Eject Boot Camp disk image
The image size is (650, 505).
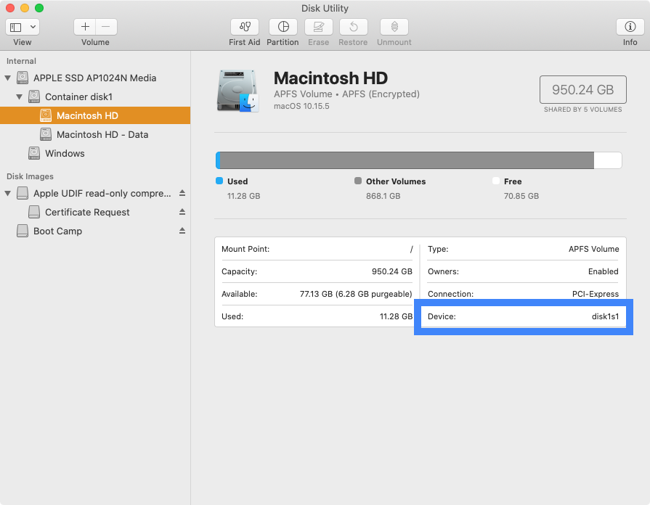click(182, 231)
